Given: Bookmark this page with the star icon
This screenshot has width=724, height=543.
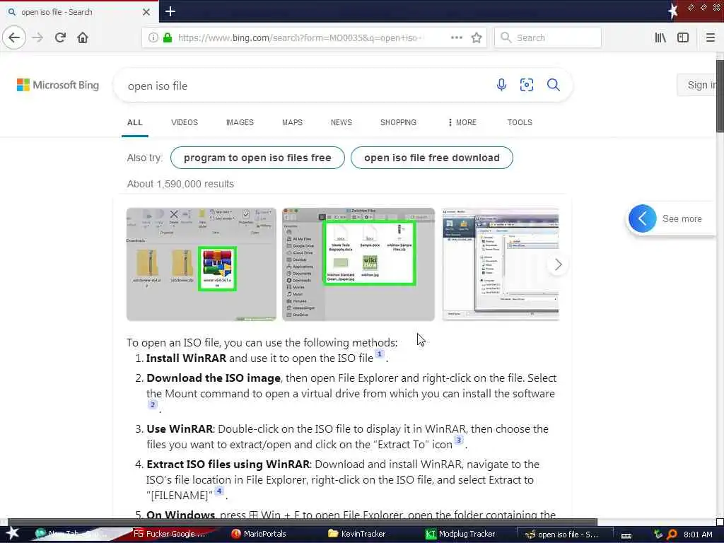Looking at the screenshot, I should (477, 37).
